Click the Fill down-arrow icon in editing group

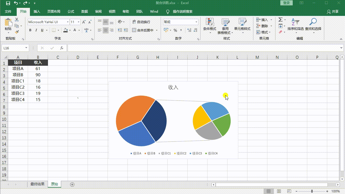281,26
